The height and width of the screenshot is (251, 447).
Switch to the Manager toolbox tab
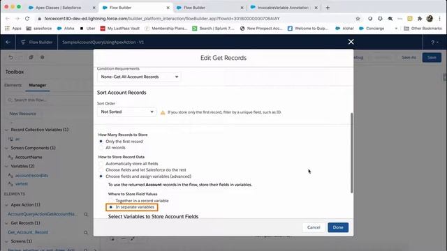click(37, 85)
